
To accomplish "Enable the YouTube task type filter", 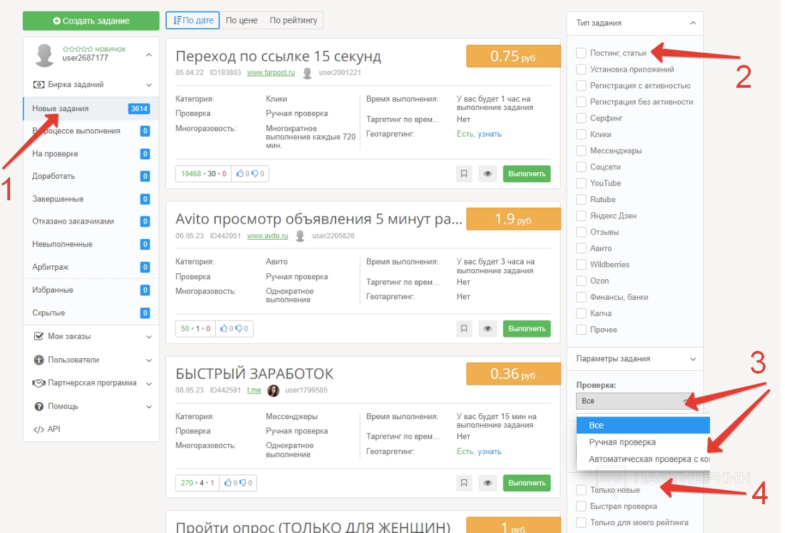I will [581, 183].
